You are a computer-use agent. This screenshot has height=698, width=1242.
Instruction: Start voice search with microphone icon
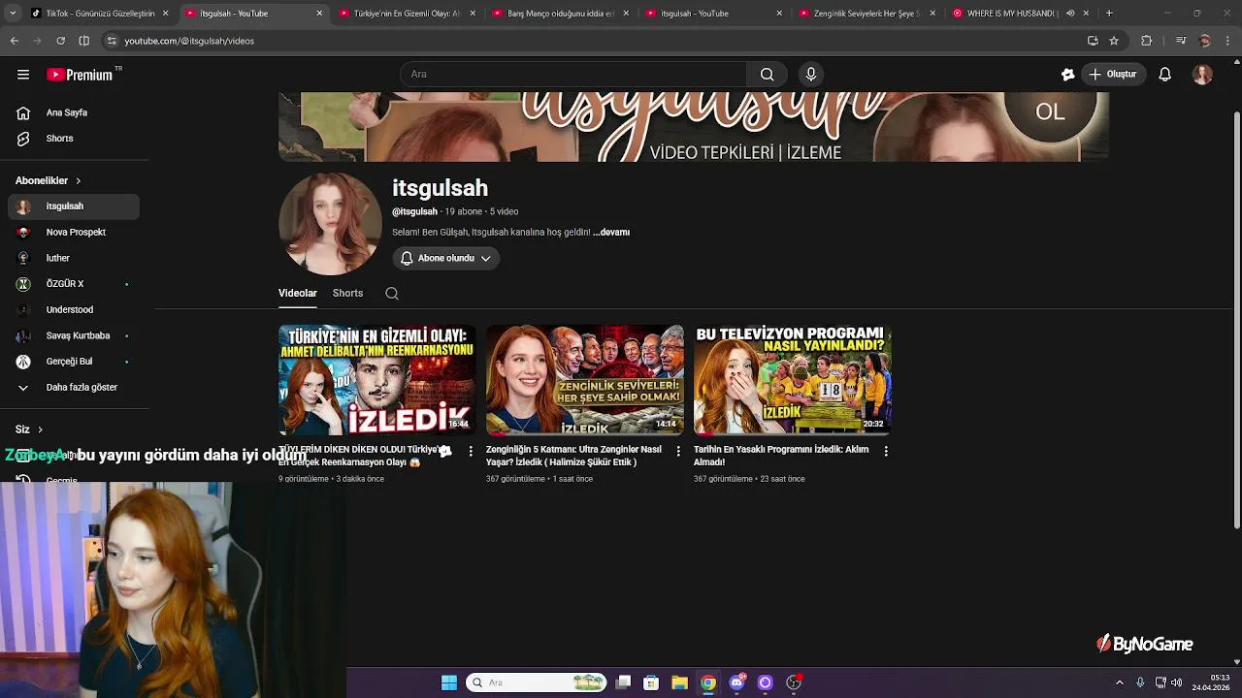(x=811, y=75)
